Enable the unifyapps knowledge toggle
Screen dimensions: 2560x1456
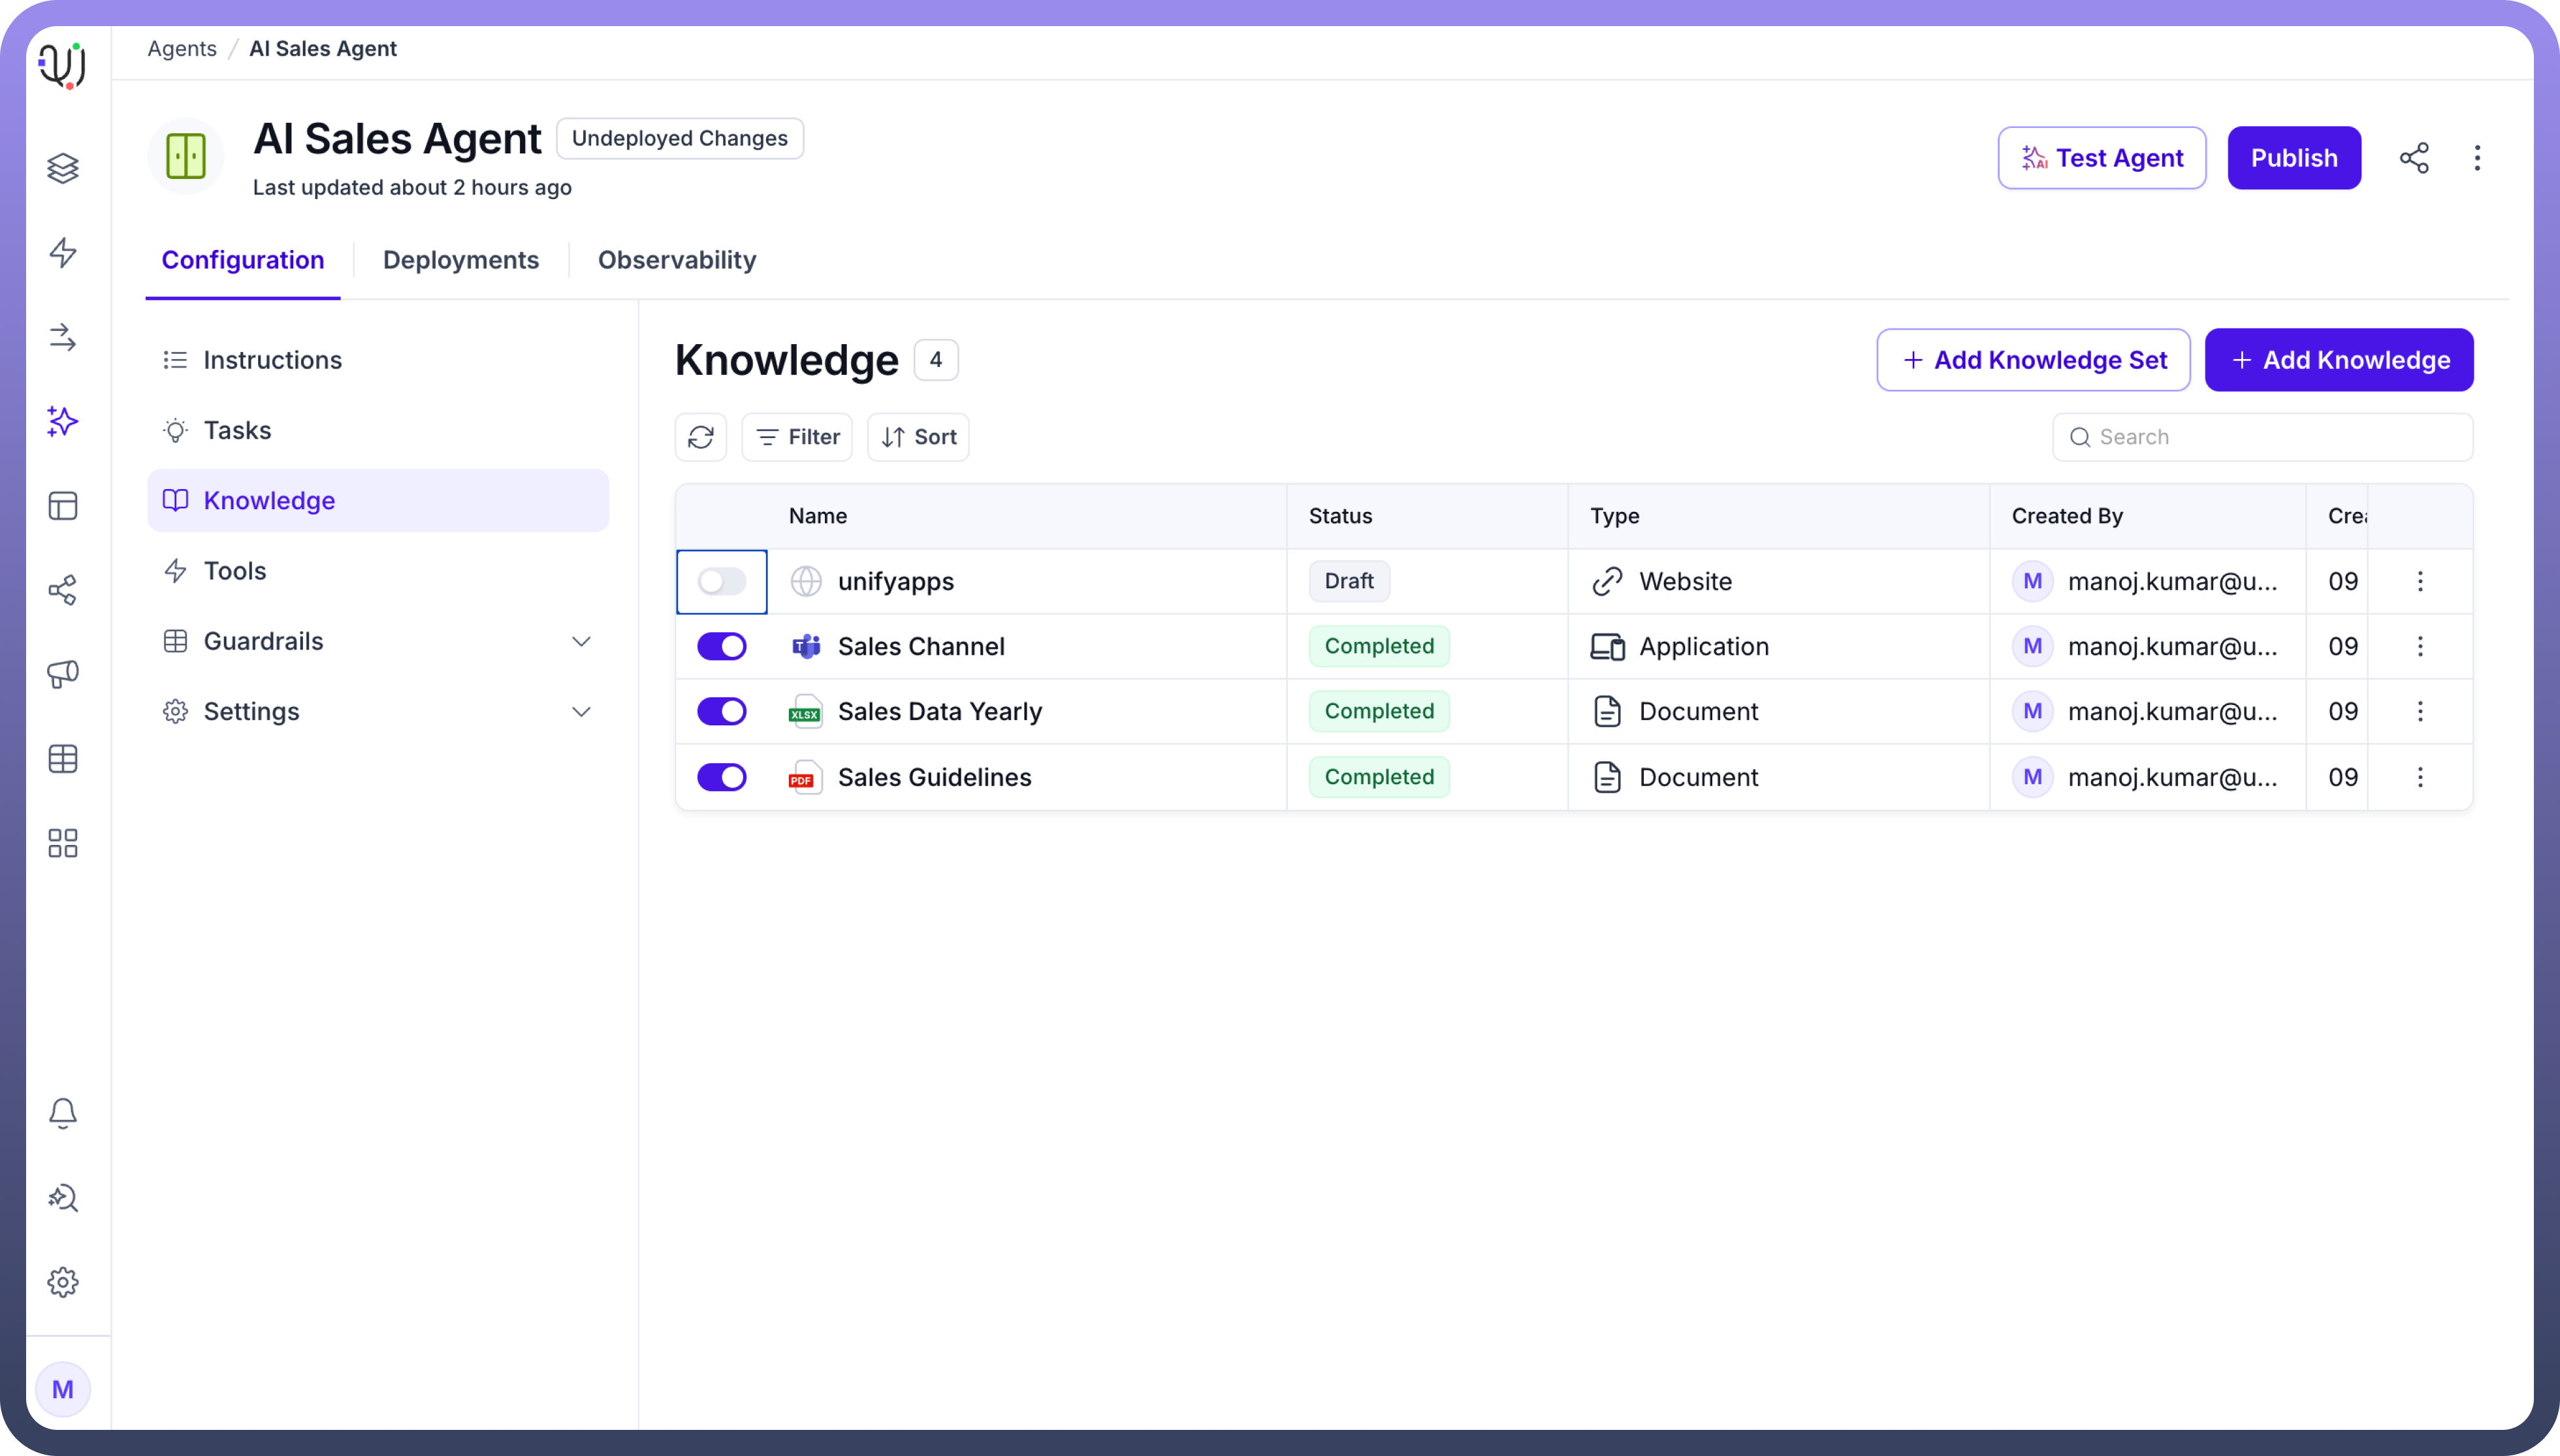pyautogui.click(x=722, y=581)
